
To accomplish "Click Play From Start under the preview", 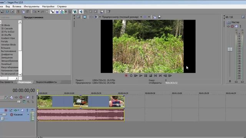I will click(136, 76).
